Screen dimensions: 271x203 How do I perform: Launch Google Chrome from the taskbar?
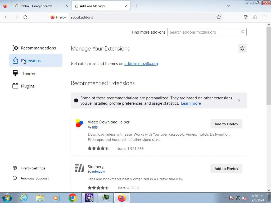click(x=73, y=198)
